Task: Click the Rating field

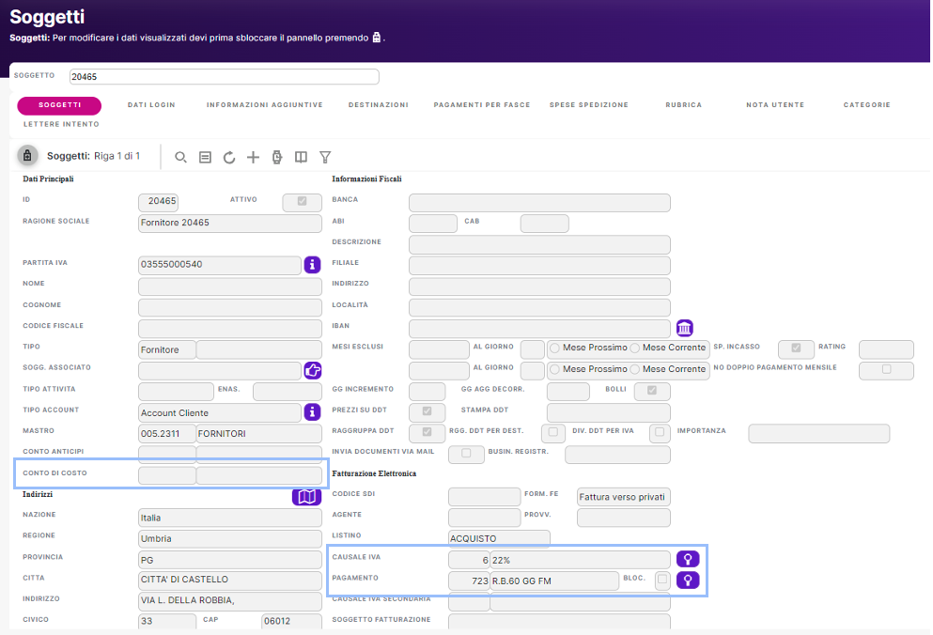Action: click(886, 349)
